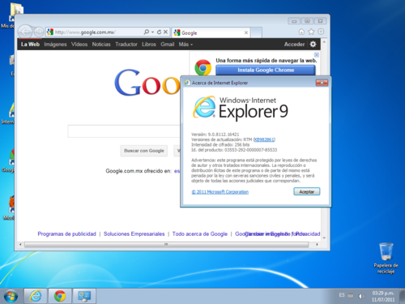Click the browser forward arrow button

[39, 32]
